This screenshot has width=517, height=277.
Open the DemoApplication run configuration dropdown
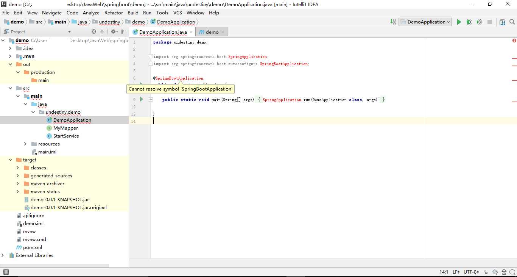425,22
